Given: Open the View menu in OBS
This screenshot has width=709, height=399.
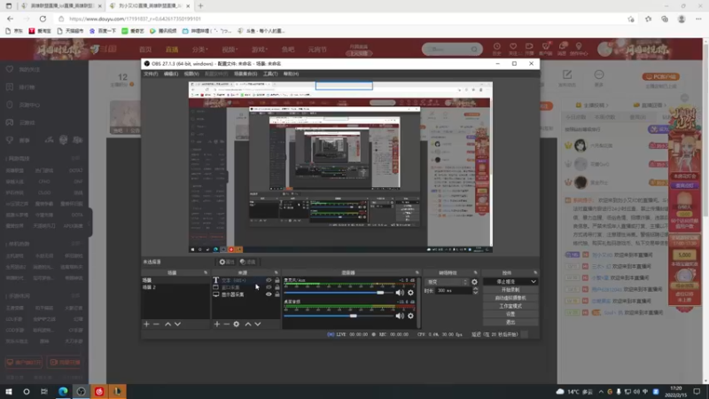Looking at the screenshot, I should [x=191, y=74].
